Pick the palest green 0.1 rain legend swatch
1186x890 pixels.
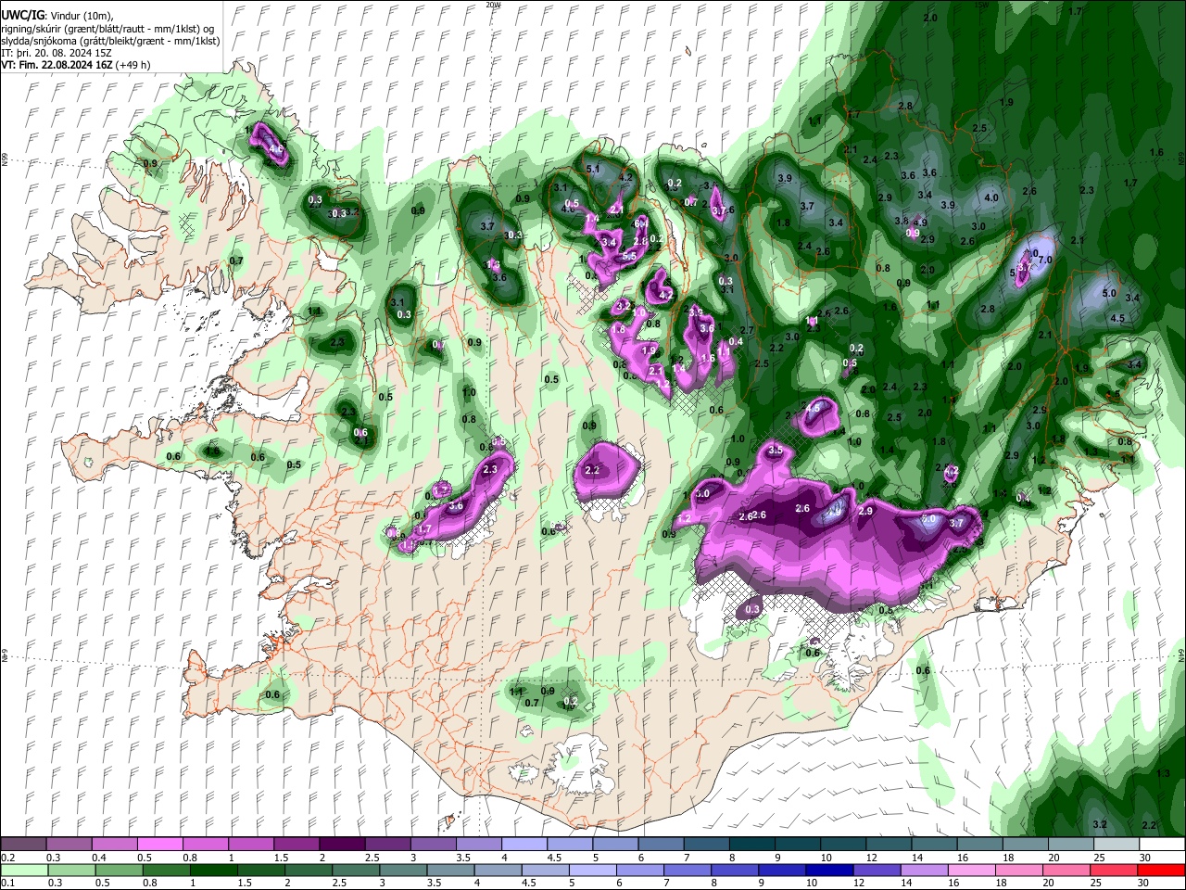(24, 870)
